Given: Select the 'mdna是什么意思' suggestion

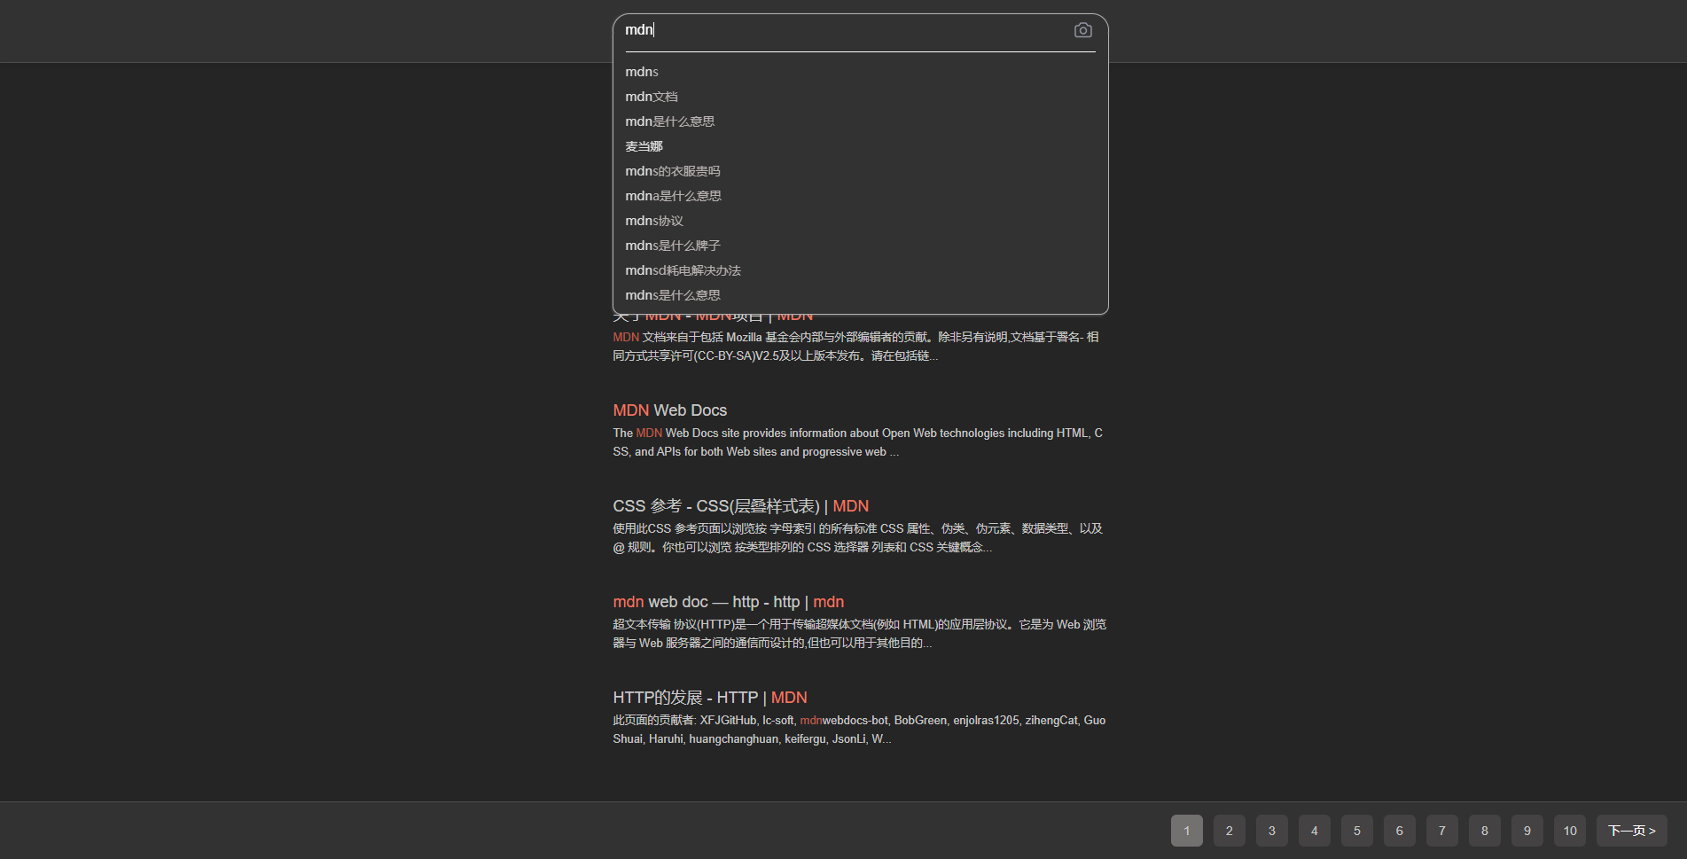Looking at the screenshot, I should (x=673, y=196).
